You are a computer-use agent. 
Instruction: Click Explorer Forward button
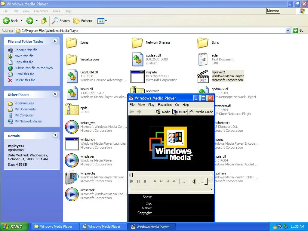click(30, 21)
